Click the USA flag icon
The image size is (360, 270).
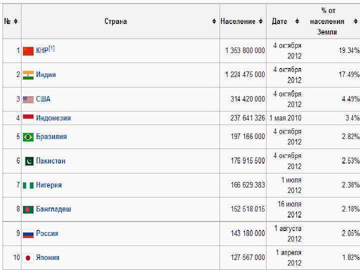[x=28, y=99]
